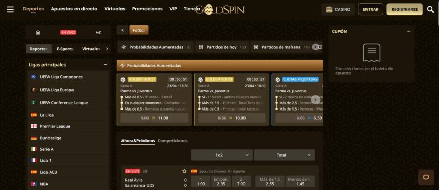
Task: Click the UEFA Liga Campeones league icon
Action: [x=34, y=77]
